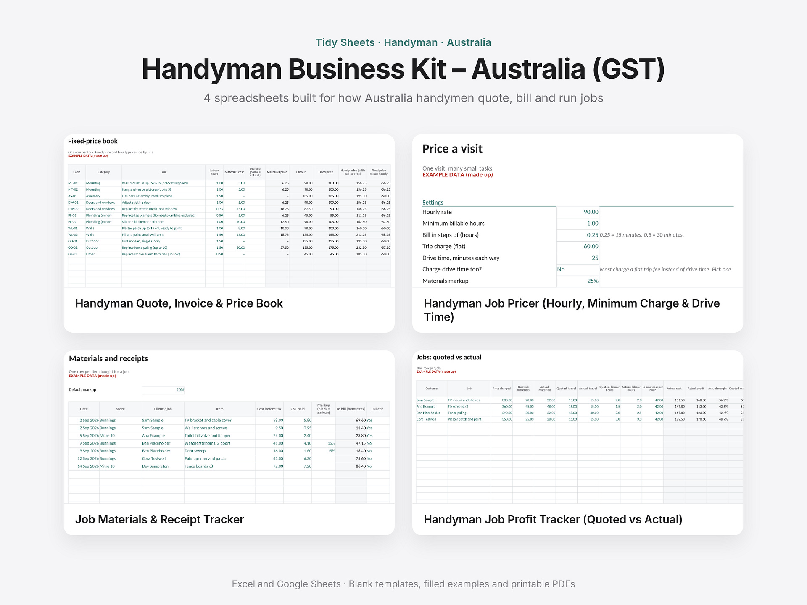Click the 'Fixed price' column header
Viewport: 807px width, 605px height.
point(326,172)
